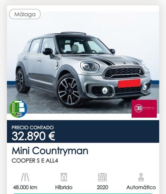Select the 48.000 km mileage text
The image size is (166, 194).
tap(25, 187)
